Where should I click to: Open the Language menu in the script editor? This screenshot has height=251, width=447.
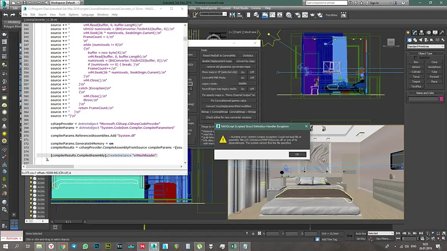coord(88,15)
